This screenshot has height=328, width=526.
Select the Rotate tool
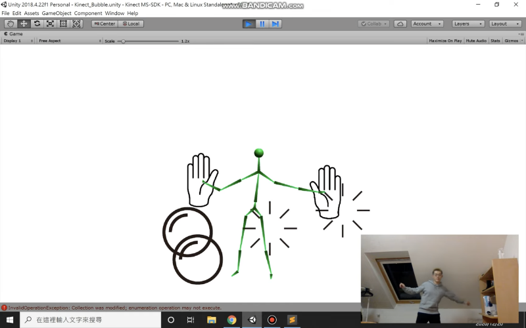pos(37,24)
